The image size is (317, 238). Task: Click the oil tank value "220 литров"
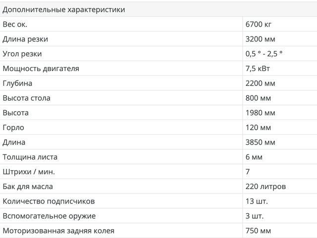click(x=265, y=187)
